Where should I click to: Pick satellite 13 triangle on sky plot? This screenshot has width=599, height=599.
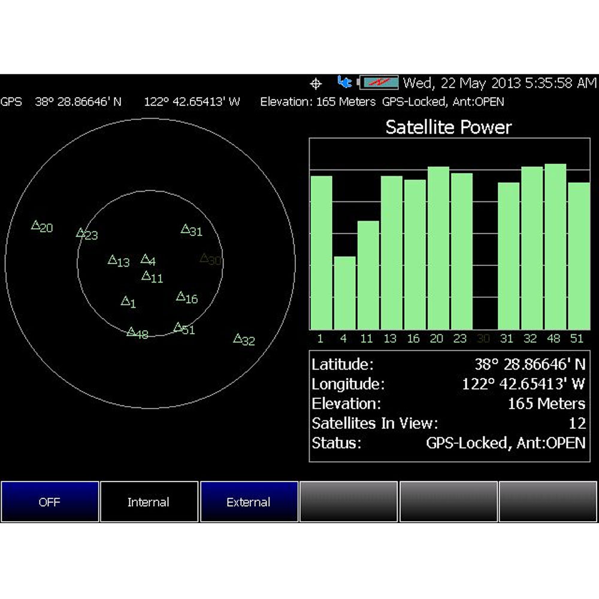pos(112,260)
